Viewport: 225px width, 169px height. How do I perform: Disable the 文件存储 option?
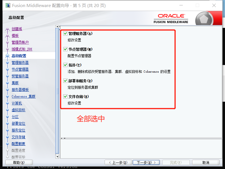point(65,96)
